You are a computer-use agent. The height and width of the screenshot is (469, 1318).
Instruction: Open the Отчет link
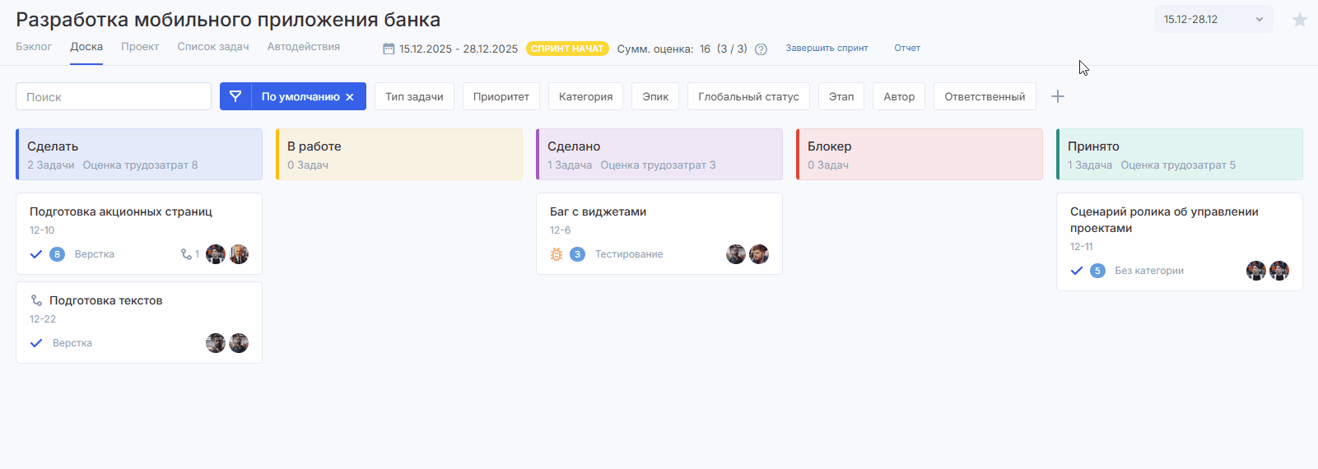click(907, 49)
